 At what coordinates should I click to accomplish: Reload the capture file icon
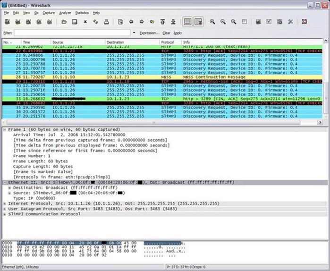pos(95,22)
